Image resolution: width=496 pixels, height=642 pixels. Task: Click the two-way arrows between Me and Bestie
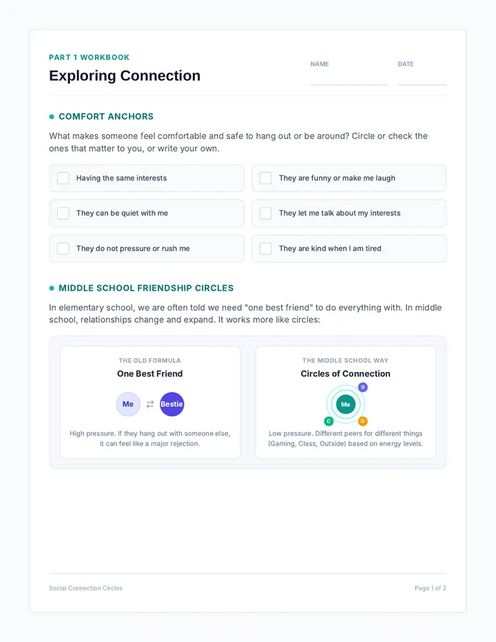point(150,404)
